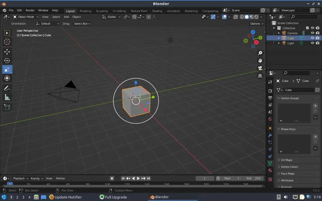Image resolution: width=322 pixels, height=201 pixels.
Task: Select the Transform tool
Action: point(7,78)
